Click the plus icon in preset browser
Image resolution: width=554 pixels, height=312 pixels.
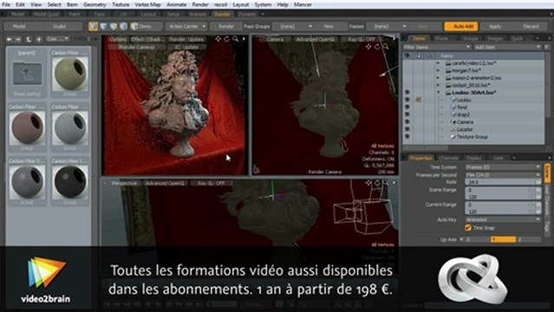(x=39, y=39)
